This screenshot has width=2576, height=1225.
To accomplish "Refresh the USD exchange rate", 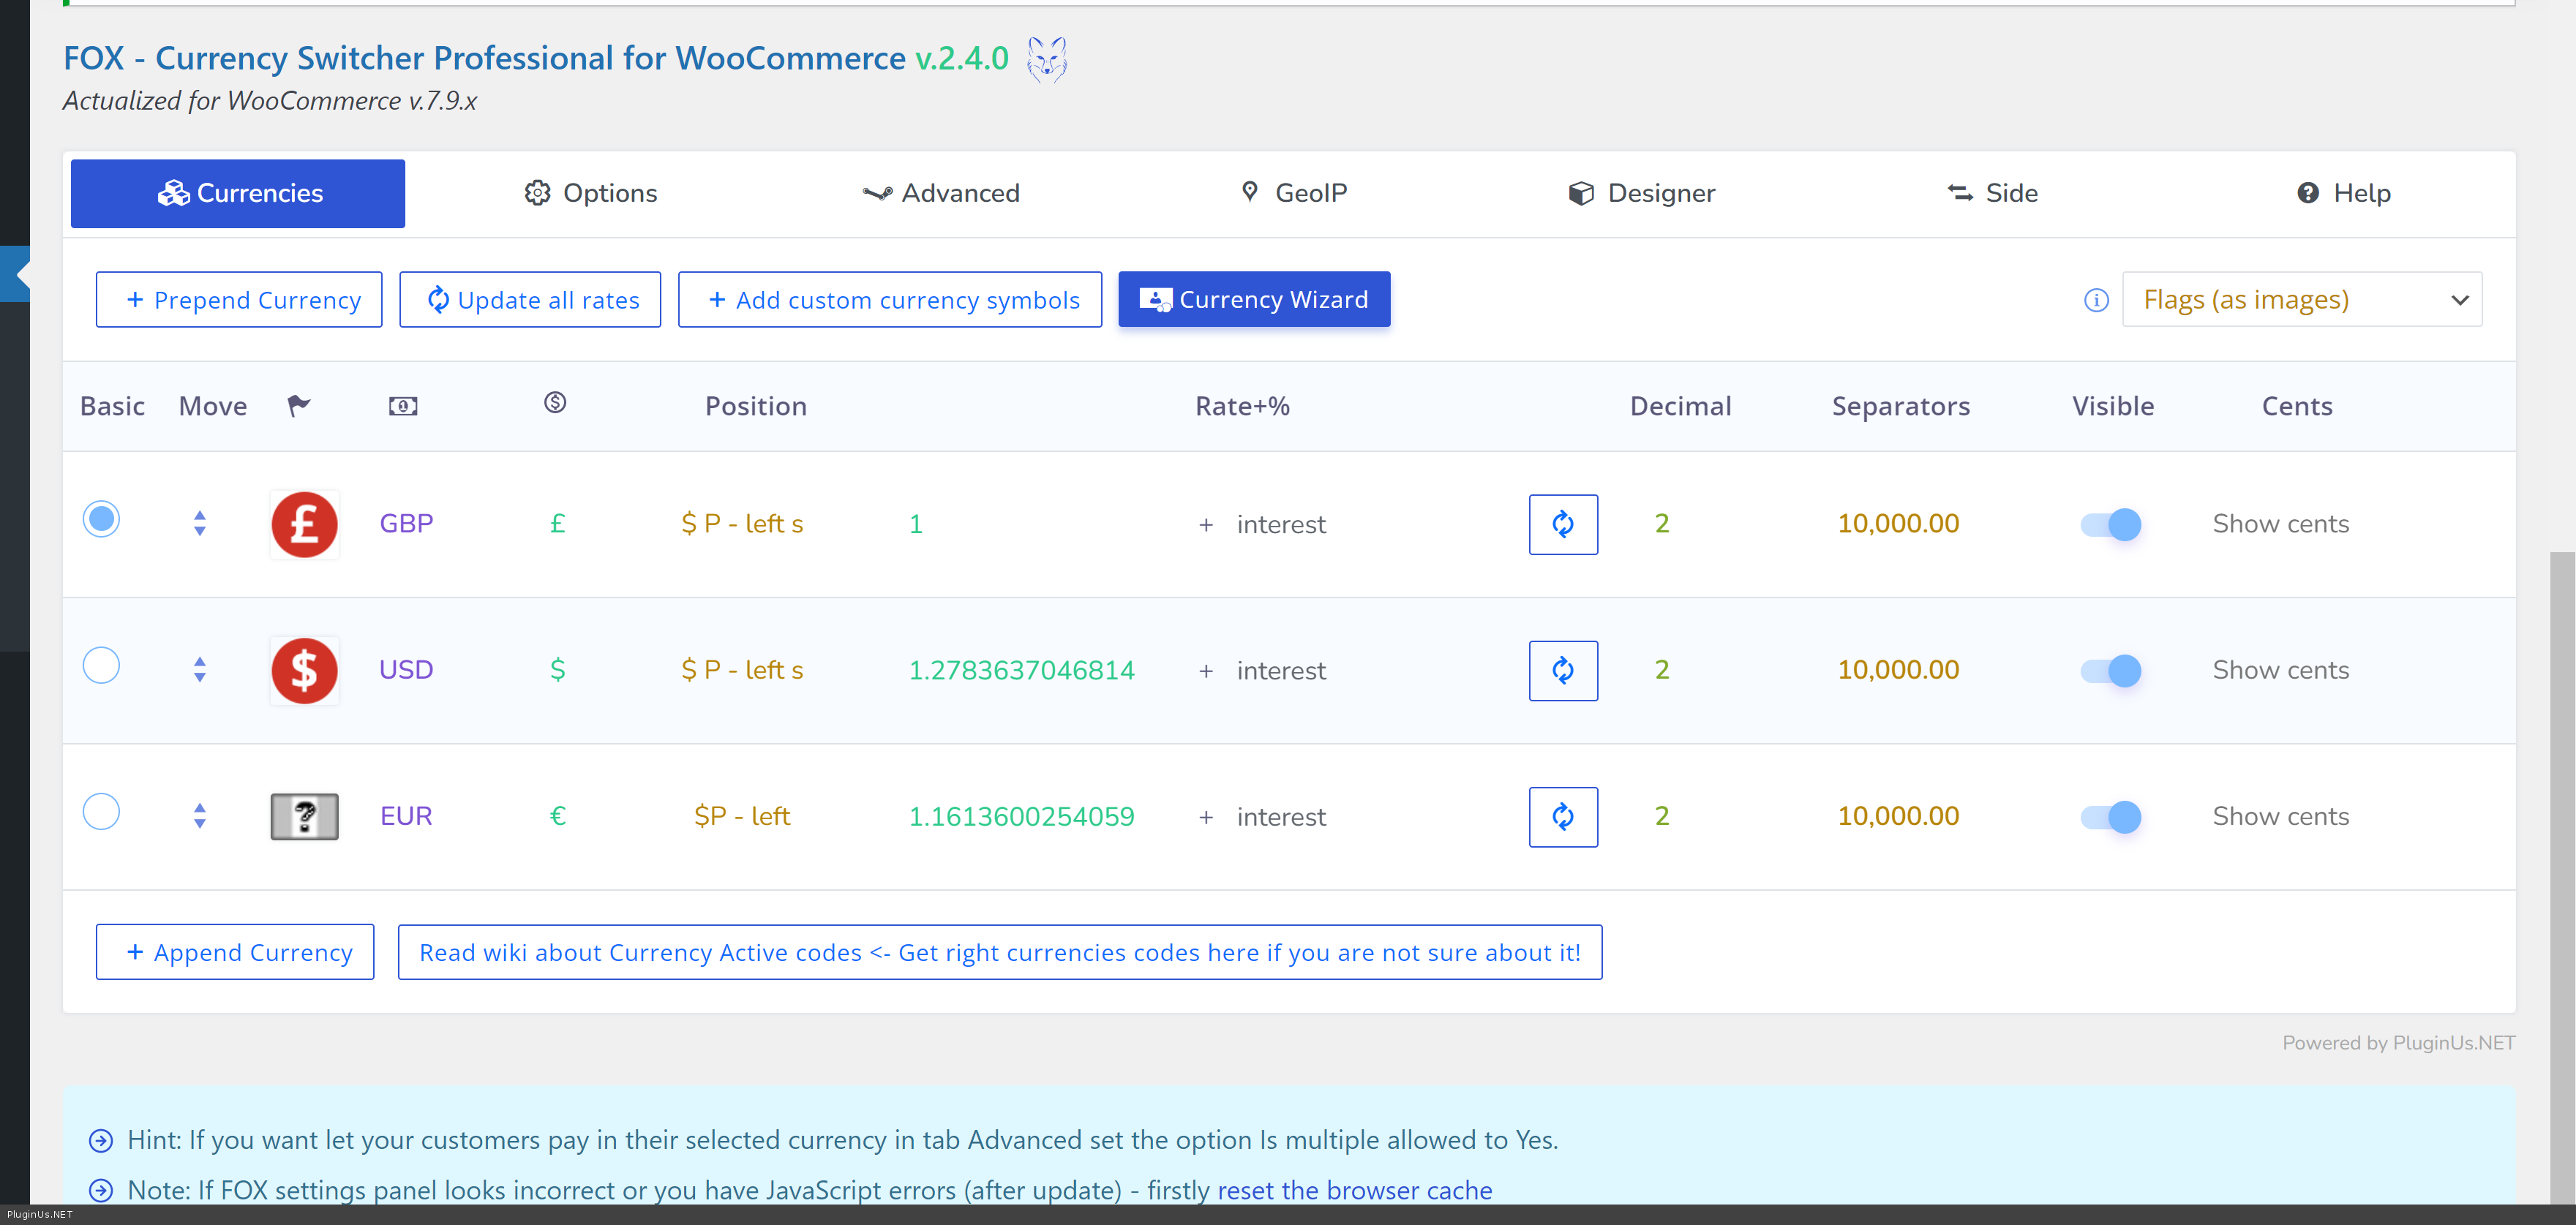I will point(1562,670).
